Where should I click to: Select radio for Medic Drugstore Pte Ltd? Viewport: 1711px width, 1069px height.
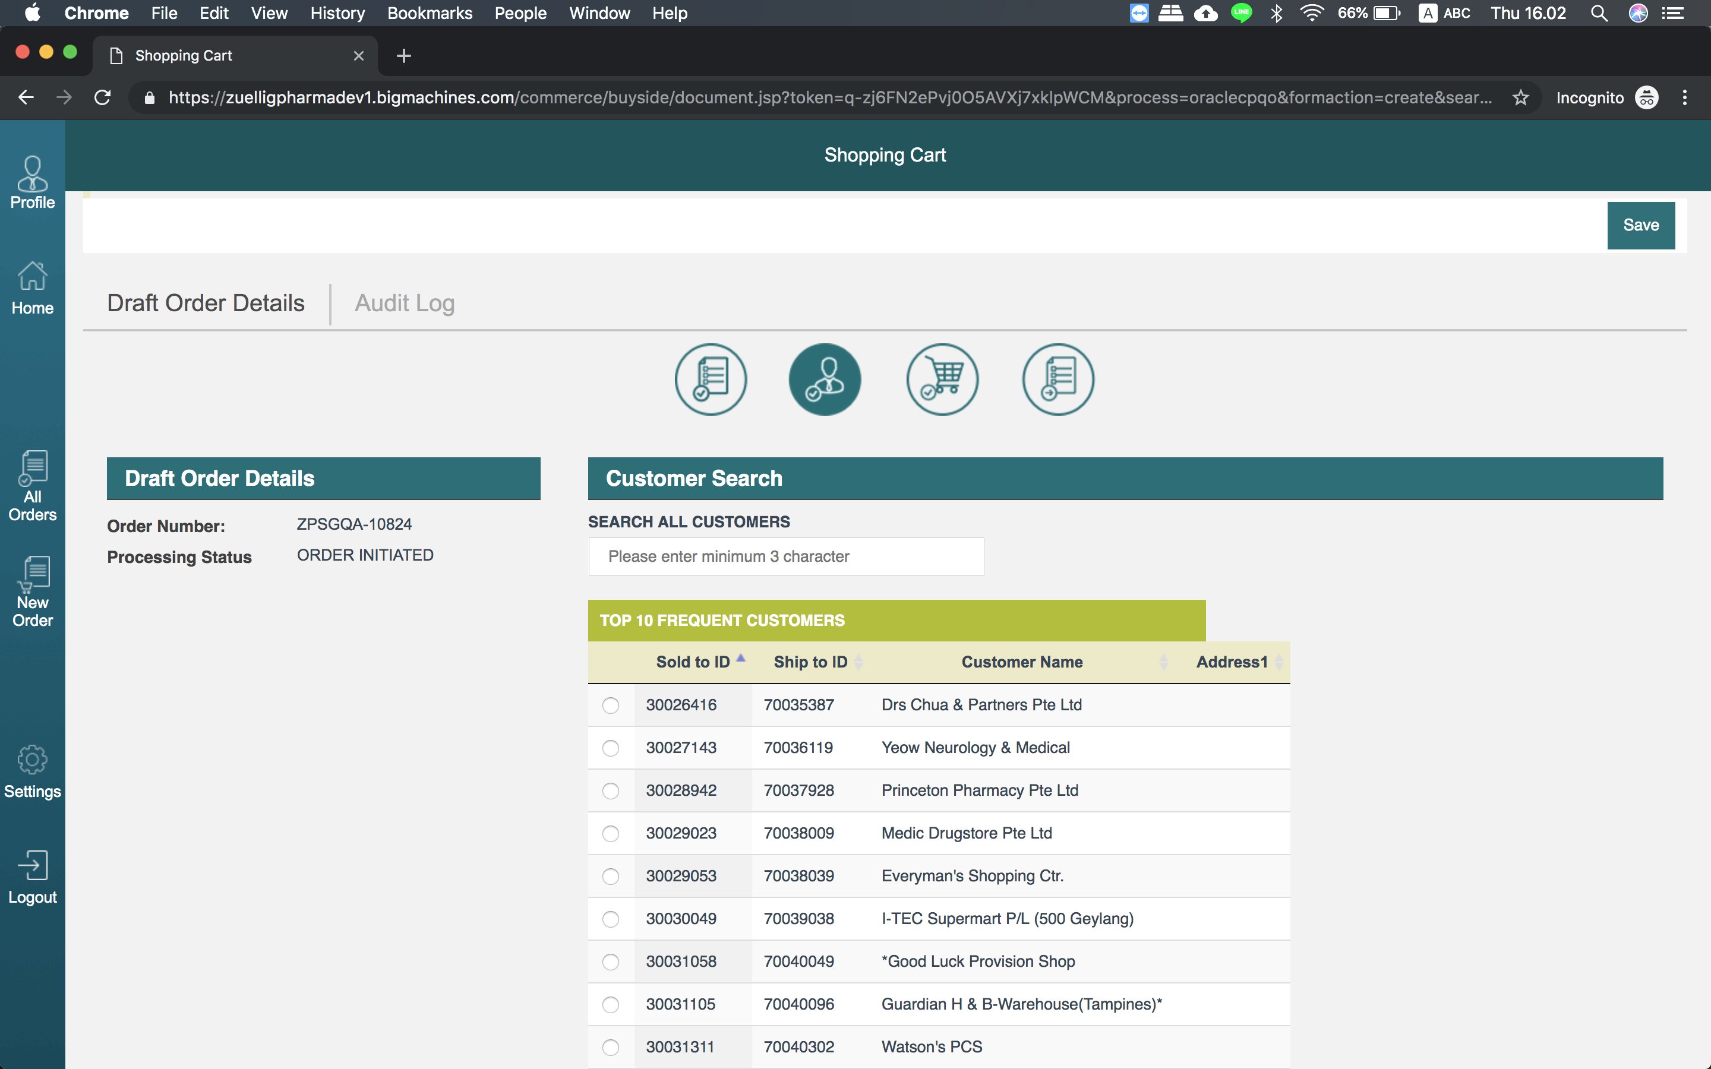tap(611, 834)
